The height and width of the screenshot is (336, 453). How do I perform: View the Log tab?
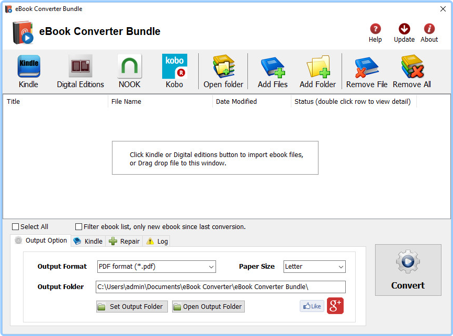coord(156,241)
